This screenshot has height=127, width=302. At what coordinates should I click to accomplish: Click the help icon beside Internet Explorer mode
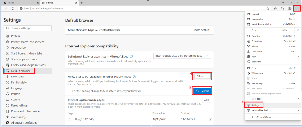(x=134, y=76)
